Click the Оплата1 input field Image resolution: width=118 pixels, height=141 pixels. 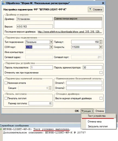click(x=84, y=83)
